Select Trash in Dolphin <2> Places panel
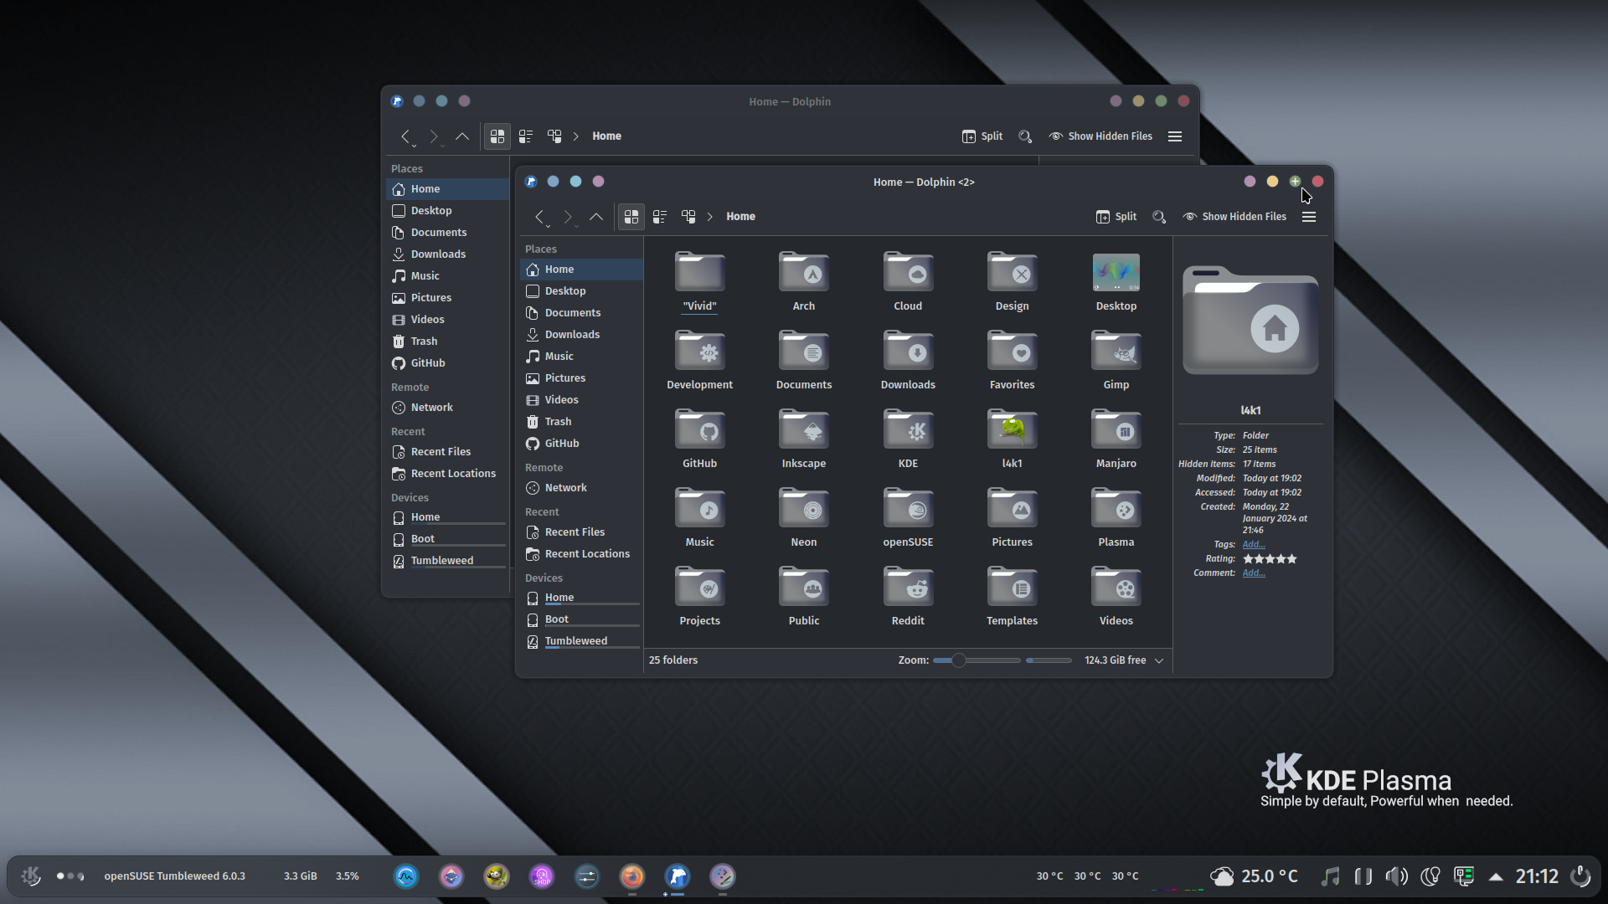This screenshot has width=1608, height=904. tap(580, 422)
